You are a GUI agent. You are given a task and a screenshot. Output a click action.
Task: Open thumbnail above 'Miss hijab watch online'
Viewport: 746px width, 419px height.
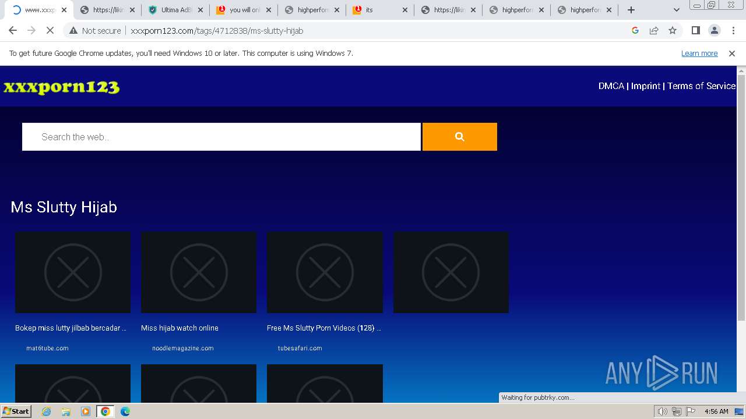coord(199,272)
